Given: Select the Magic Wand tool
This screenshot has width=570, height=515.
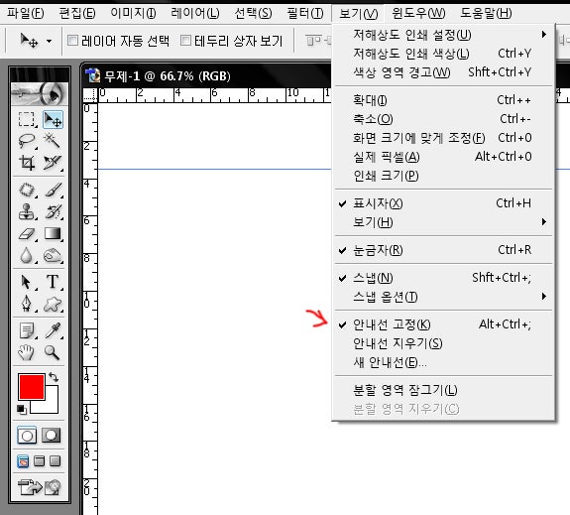Looking at the screenshot, I should 53,141.
